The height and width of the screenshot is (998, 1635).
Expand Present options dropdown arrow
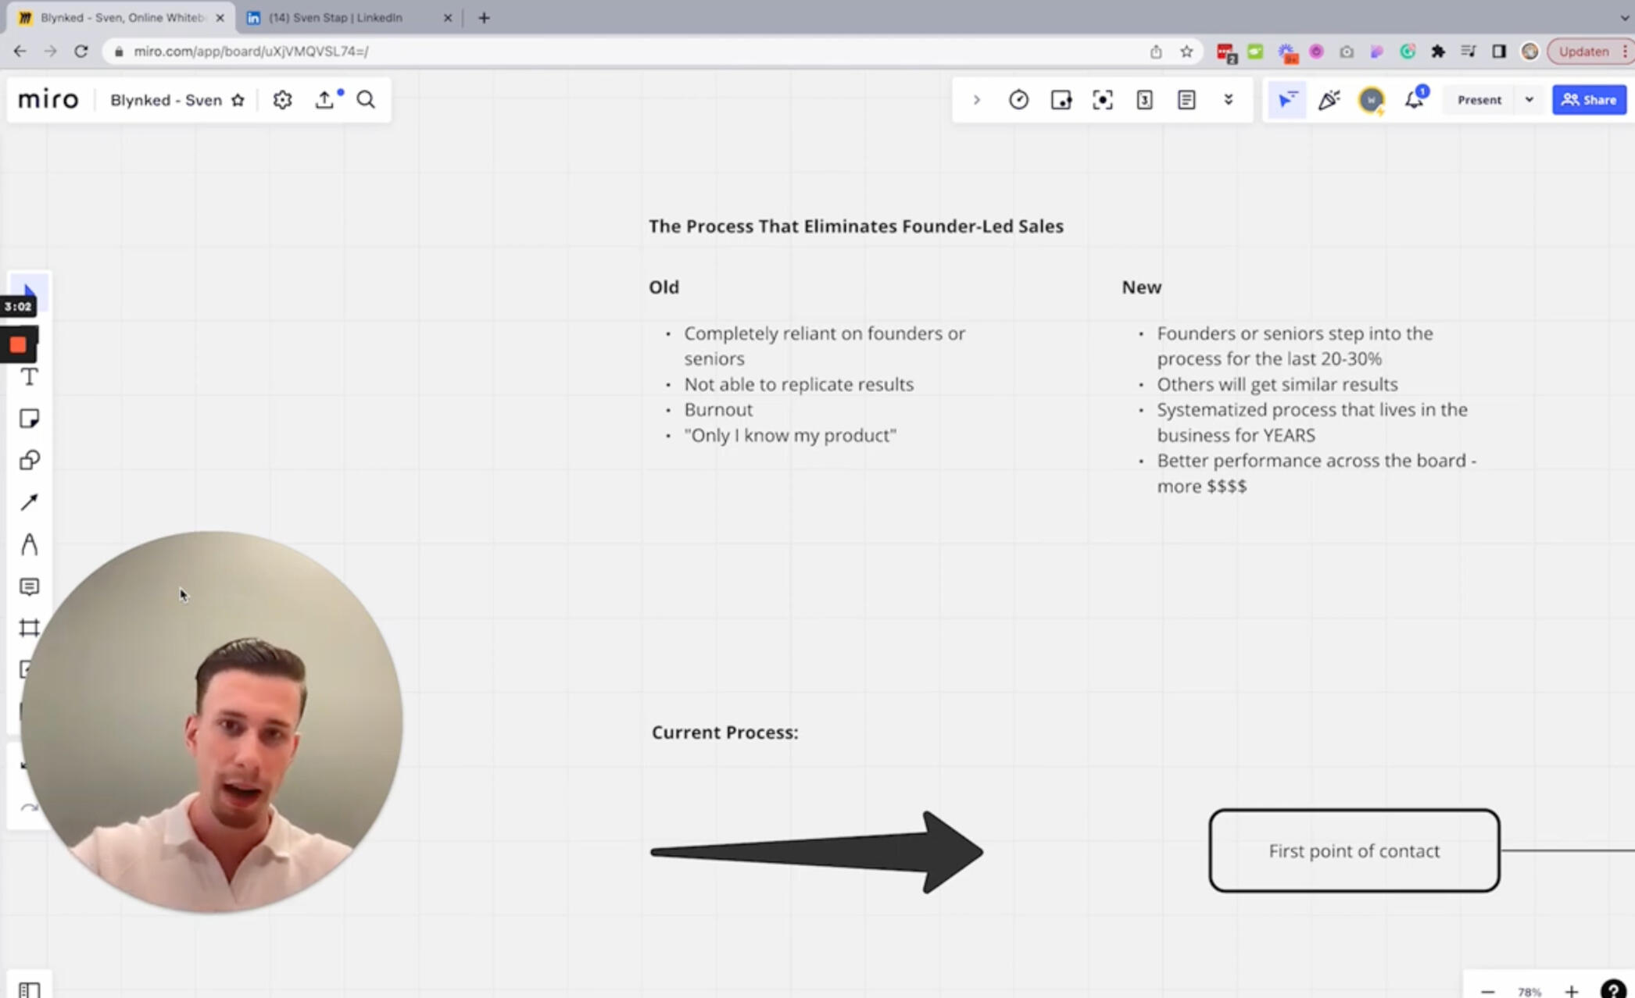[1529, 100]
